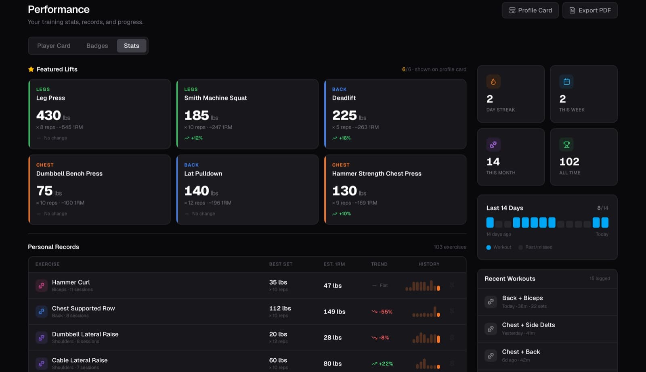Open the Lat Pulldown featured card
Screen dimensions: 646x372
tap(247, 190)
